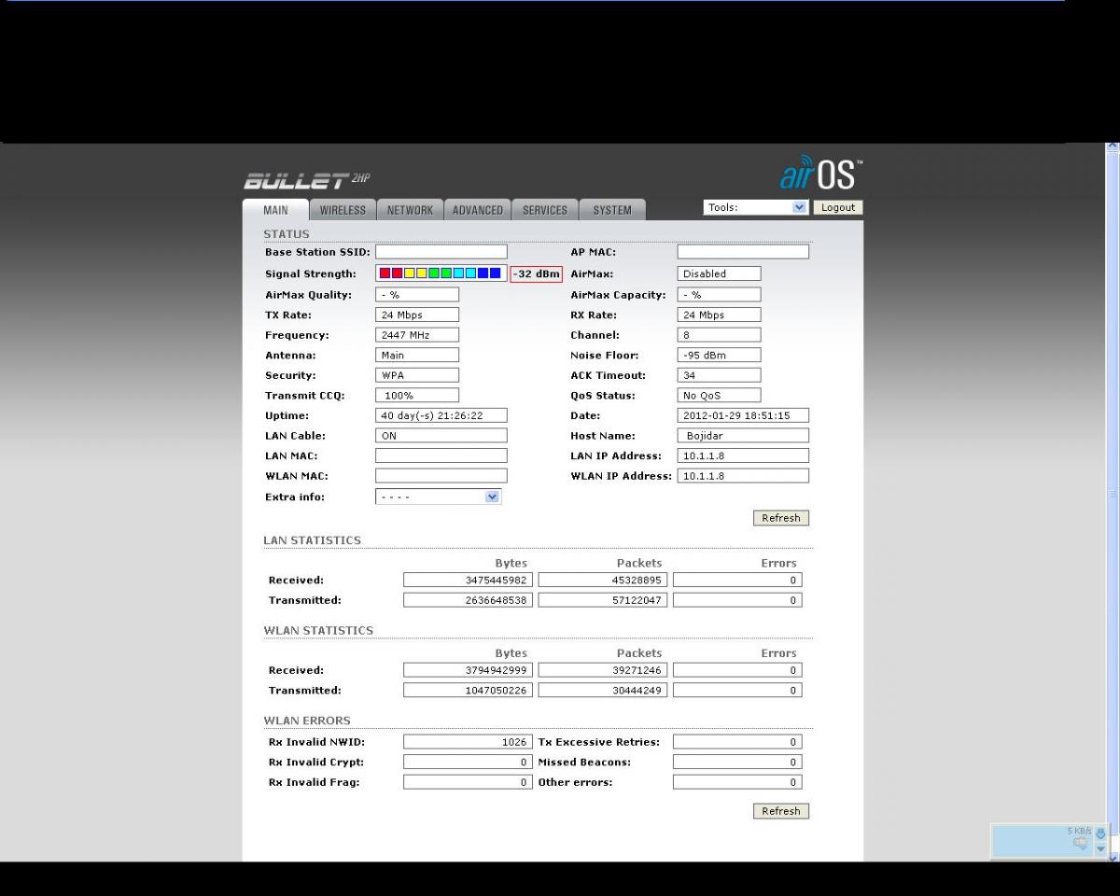1120x896 pixels.
Task: Open the Network tab
Action: pos(410,210)
